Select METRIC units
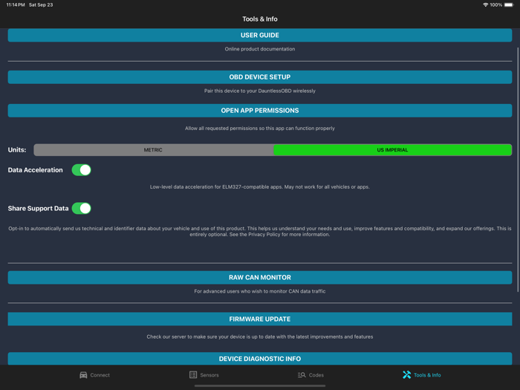 (x=154, y=150)
